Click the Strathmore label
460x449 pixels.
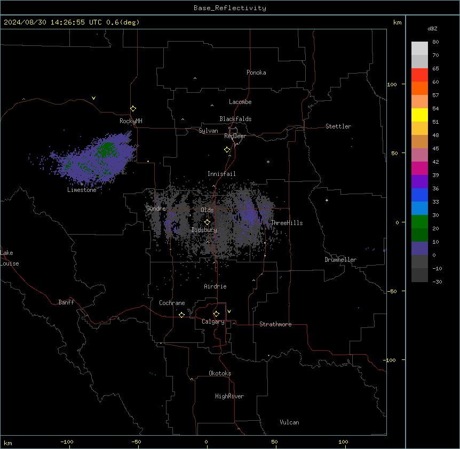coord(275,324)
